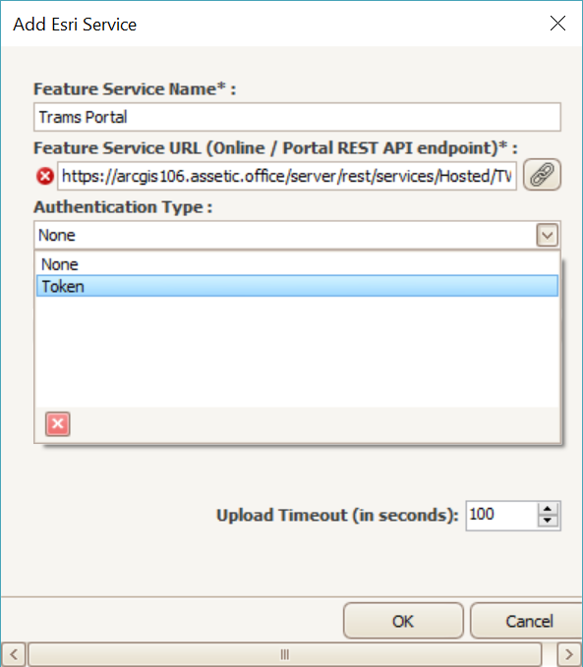Click the Upload Timeout value field
The height and width of the screenshot is (667, 583).
click(x=501, y=515)
